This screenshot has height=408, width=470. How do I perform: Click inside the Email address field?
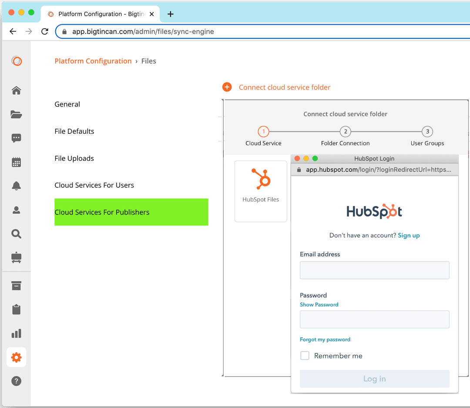(x=374, y=270)
